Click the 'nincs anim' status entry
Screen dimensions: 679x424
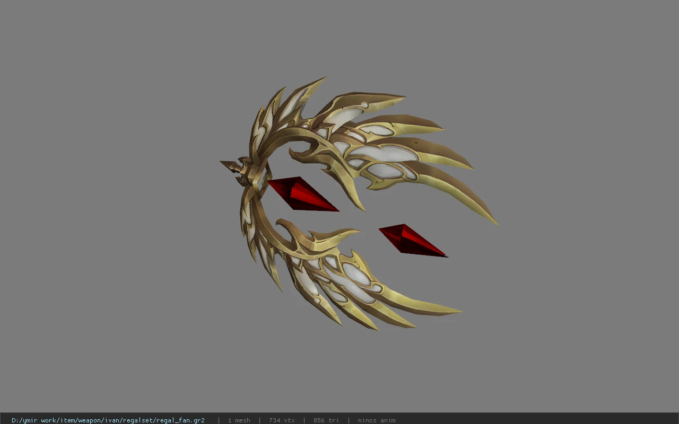coord(377,420)
